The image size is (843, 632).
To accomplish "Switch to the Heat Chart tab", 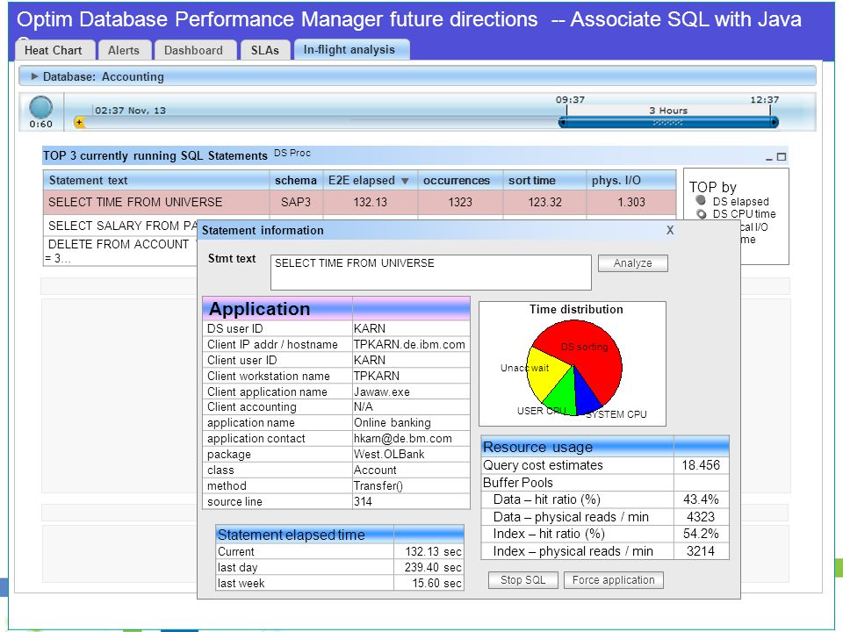I will pyautogui.click(x=54, y=50).
